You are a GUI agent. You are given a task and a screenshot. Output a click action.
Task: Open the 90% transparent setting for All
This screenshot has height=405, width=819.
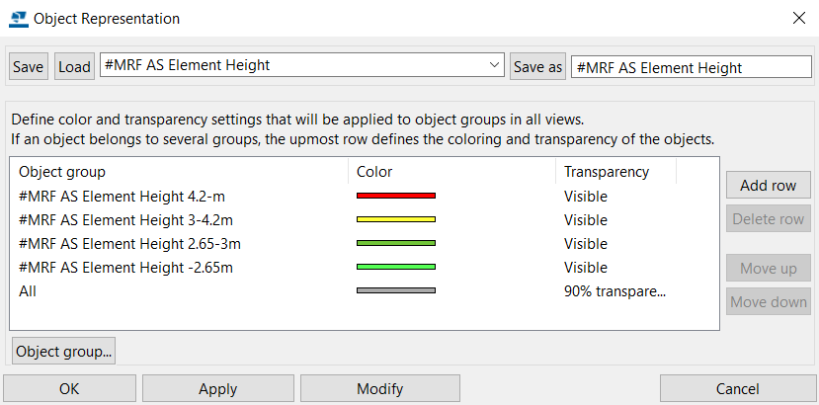(614, 291)
